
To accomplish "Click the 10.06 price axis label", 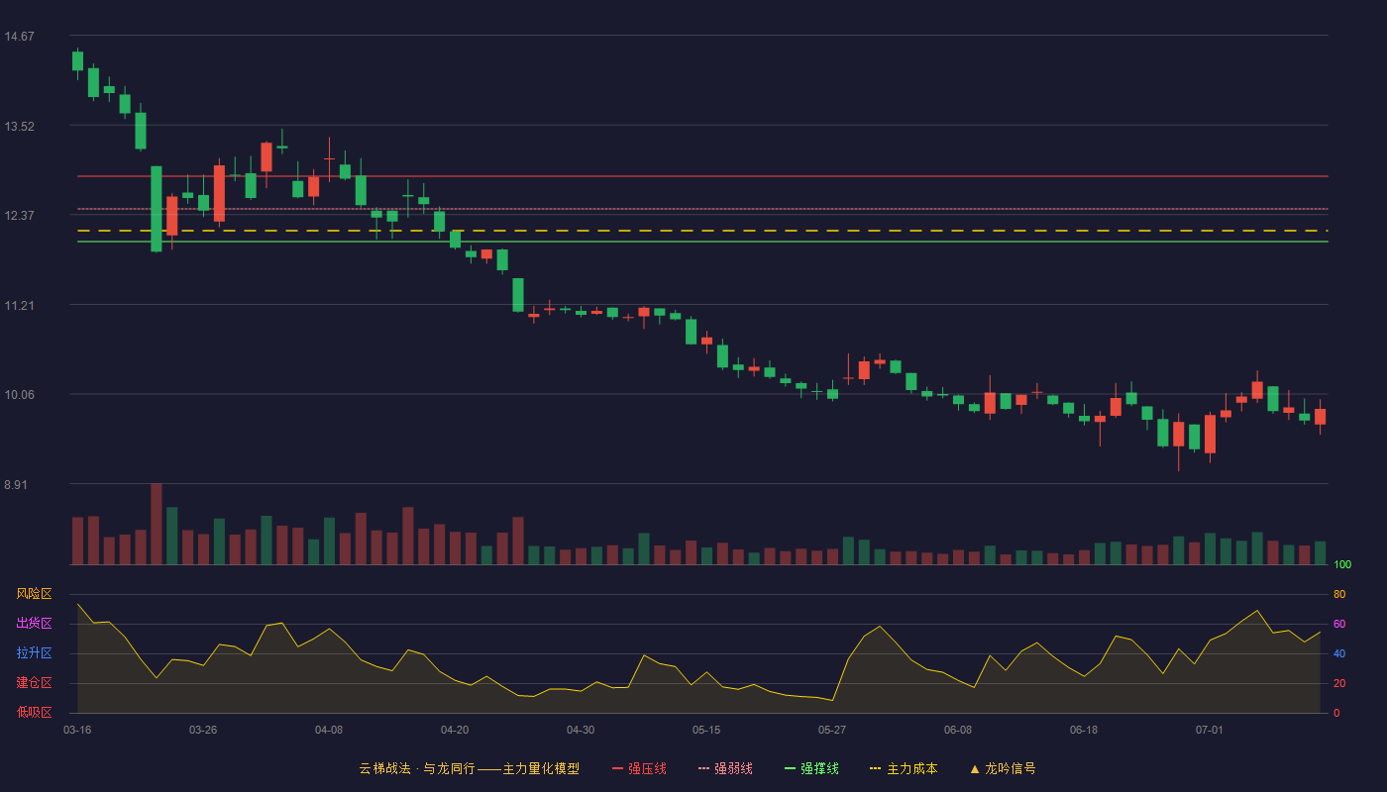I will [x=19, y=395].
